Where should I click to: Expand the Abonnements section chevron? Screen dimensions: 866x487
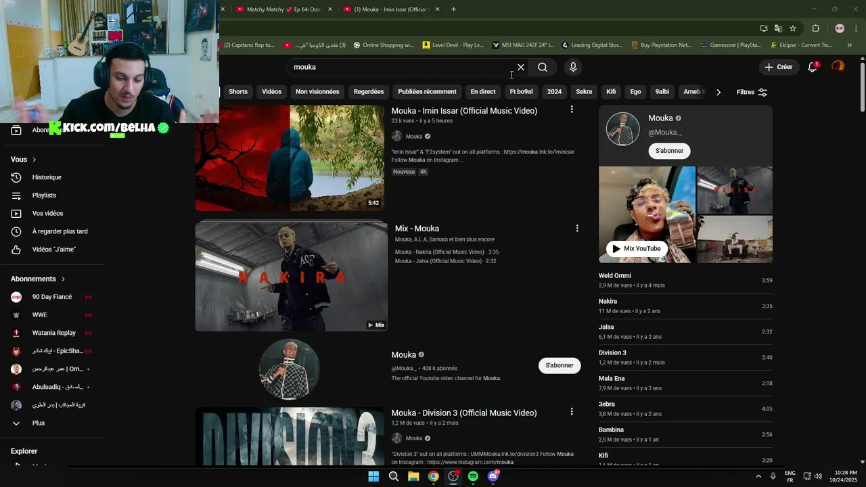[x=63, y=279]
